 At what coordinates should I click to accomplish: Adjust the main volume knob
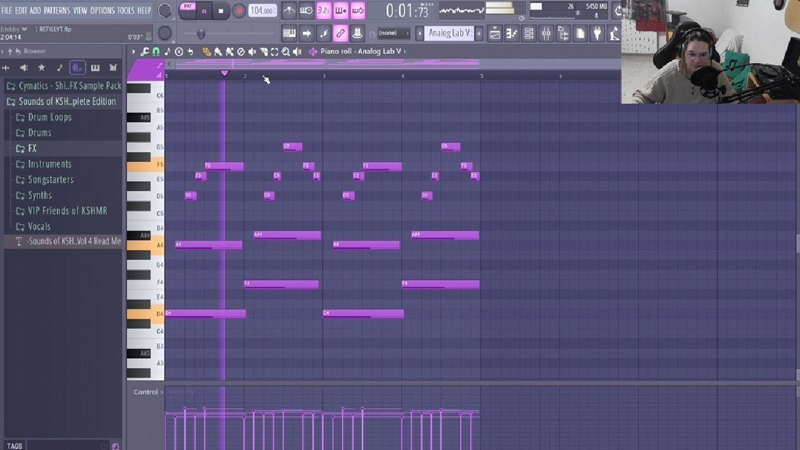[165, 11]
